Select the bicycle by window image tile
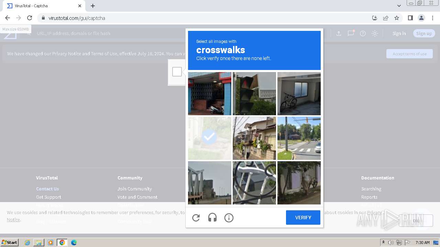Image resolution: width=440 pixels, height=247 pixels. point(299,94)
